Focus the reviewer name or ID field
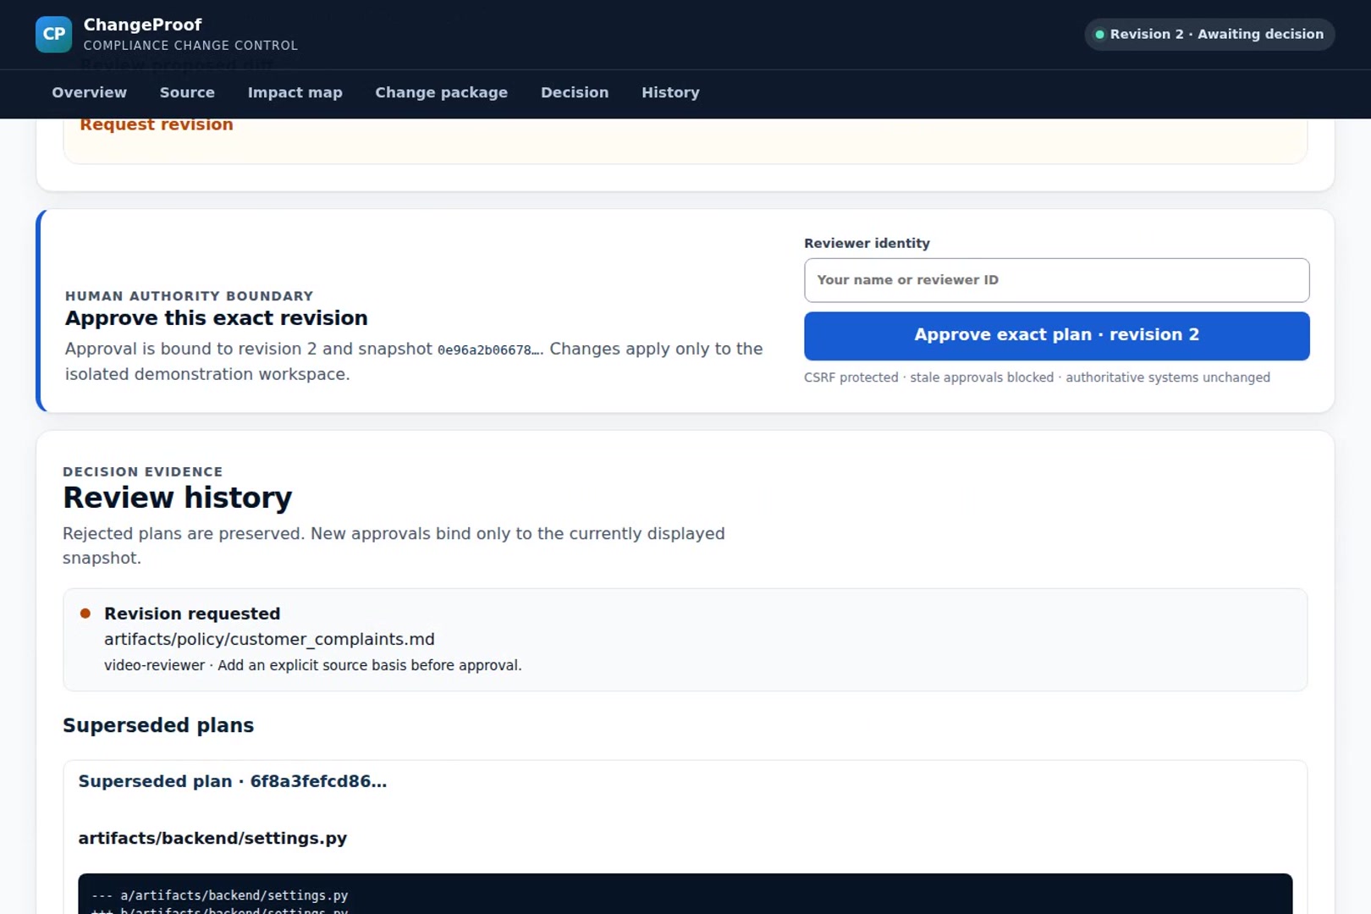Image resolution: width=1371 pixels, height=914 pixels. click(x=1056, y=280)
